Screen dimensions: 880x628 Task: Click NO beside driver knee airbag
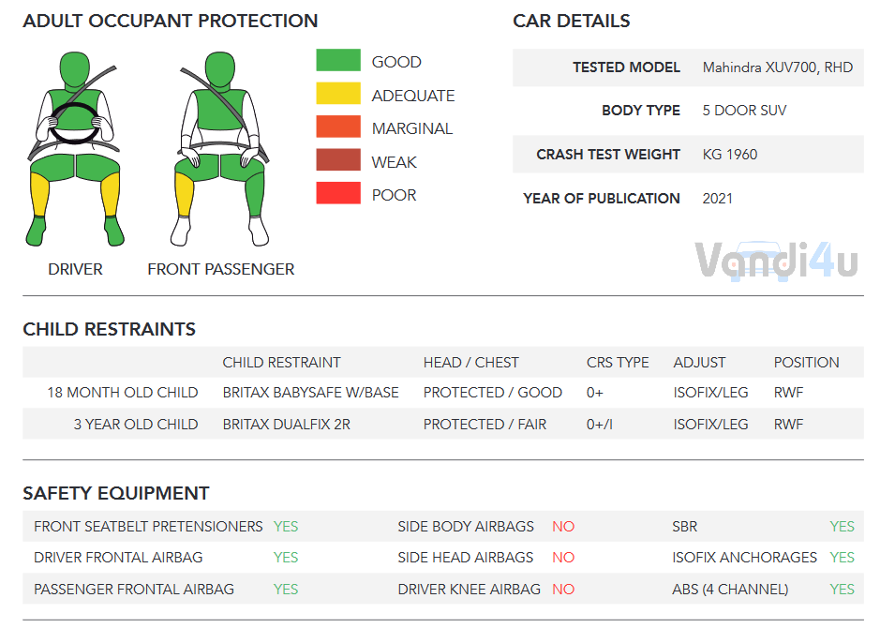563,590
